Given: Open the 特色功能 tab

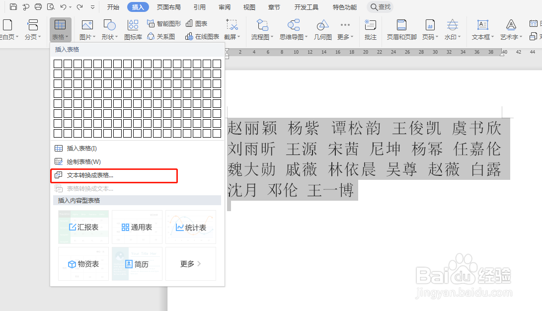Looking at the screenshot, I should point(345,7).
